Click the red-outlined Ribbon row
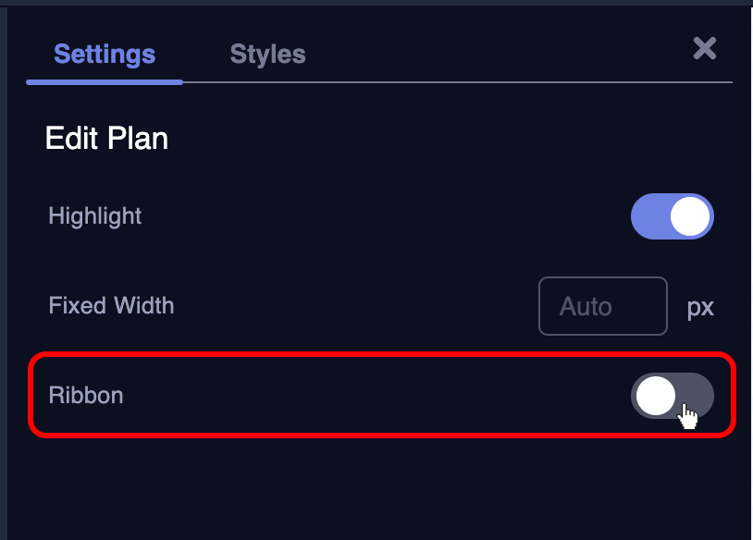 click(370, 396)
